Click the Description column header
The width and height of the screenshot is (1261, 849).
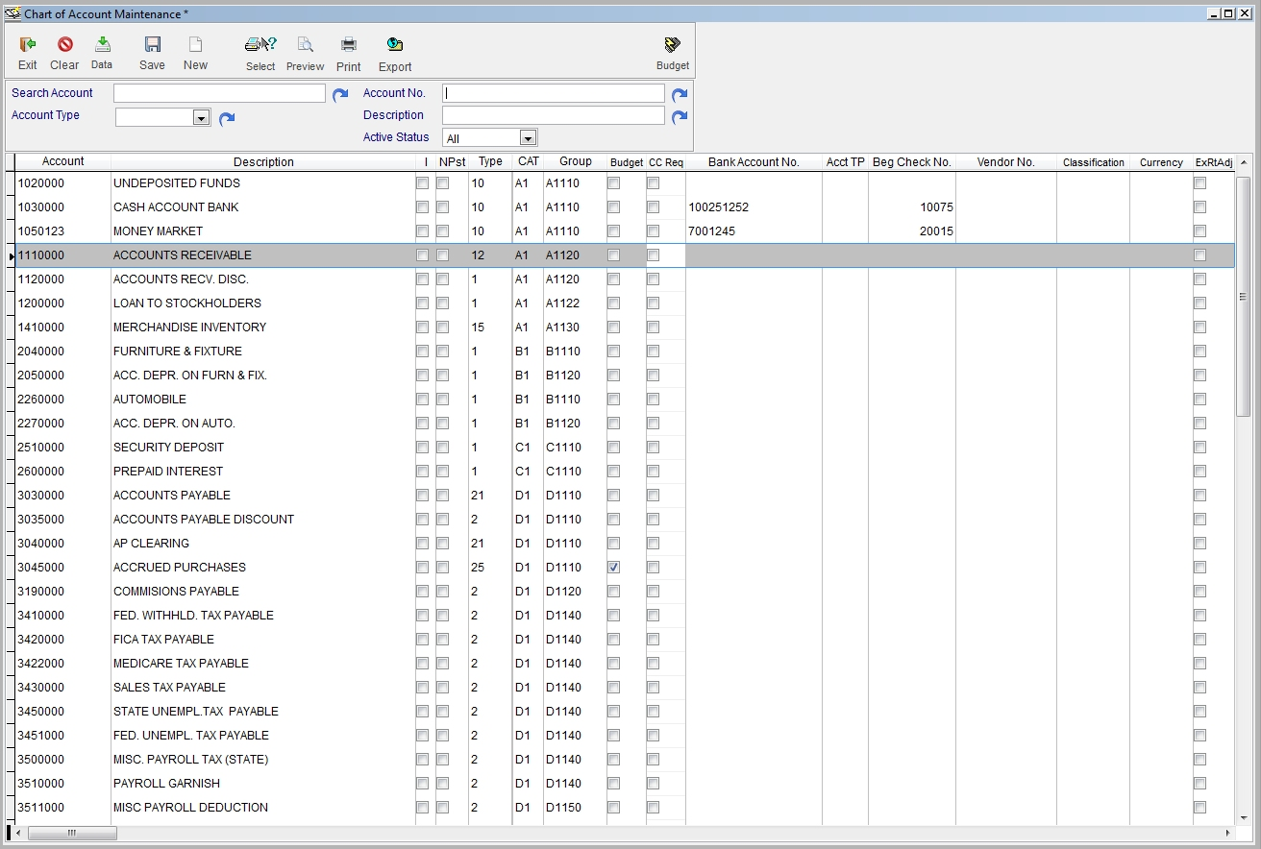[263, 162]
